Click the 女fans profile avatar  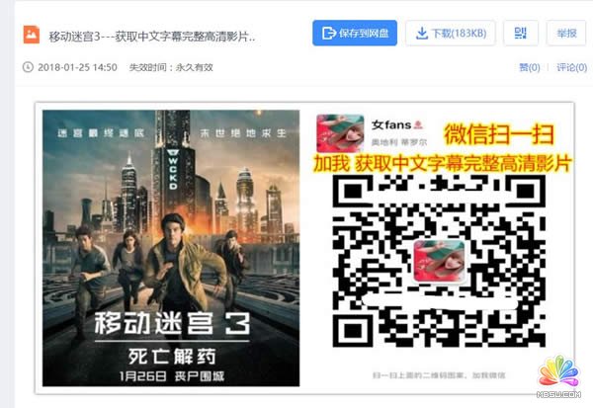(340, 133)
